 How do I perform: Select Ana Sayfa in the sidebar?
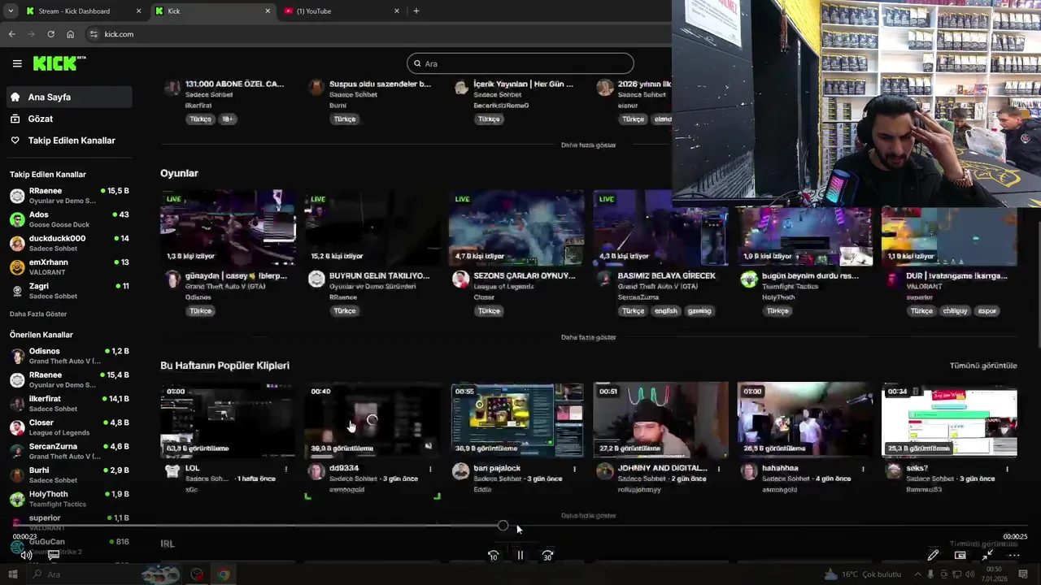[x=68, y=97]
